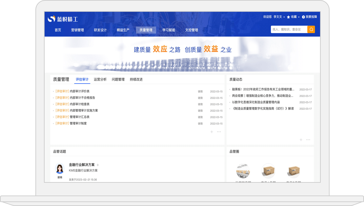Open the 精益生产 navigation menu
Viewport: 364px width, 206px height.
(x=123, y=30)
